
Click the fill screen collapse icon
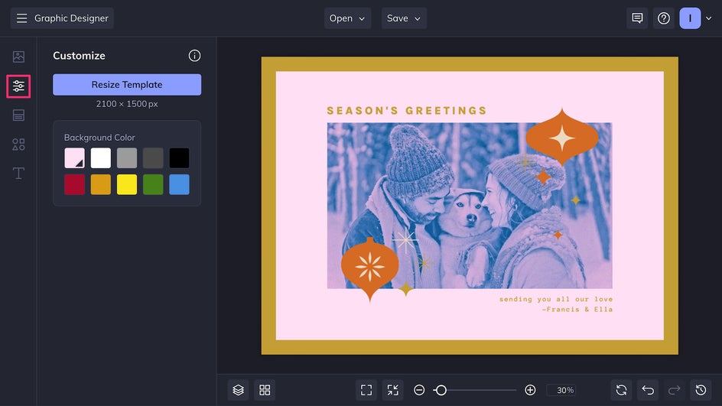click(393, 391)
